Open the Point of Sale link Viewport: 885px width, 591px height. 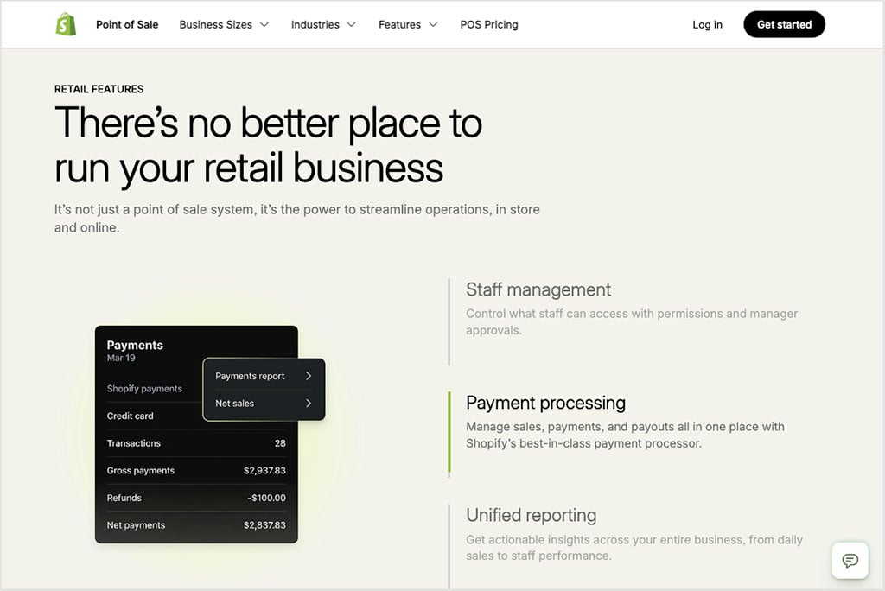pos(127,24)
